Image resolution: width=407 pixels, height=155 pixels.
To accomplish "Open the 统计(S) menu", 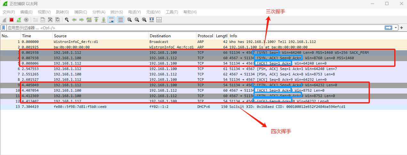I will click(x=117, y=12).
